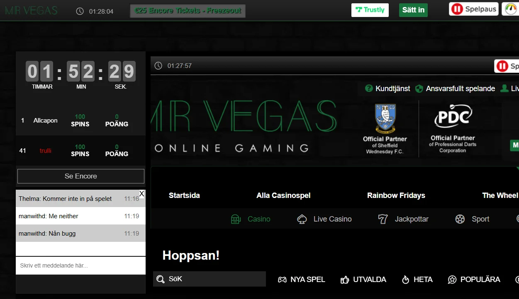Open Spelpaus in the top bar
The width and height of the screenshot is (519, 299).
(473, 9)
